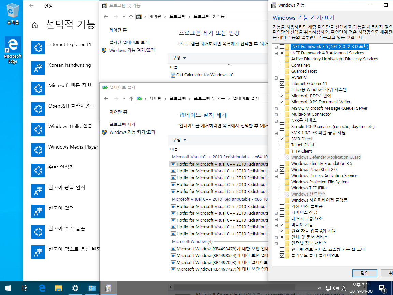Viewport: 393px width, 295px height.
Task: Uncheck the SMB Direct checkbox
Action: (x=282, y=139)
